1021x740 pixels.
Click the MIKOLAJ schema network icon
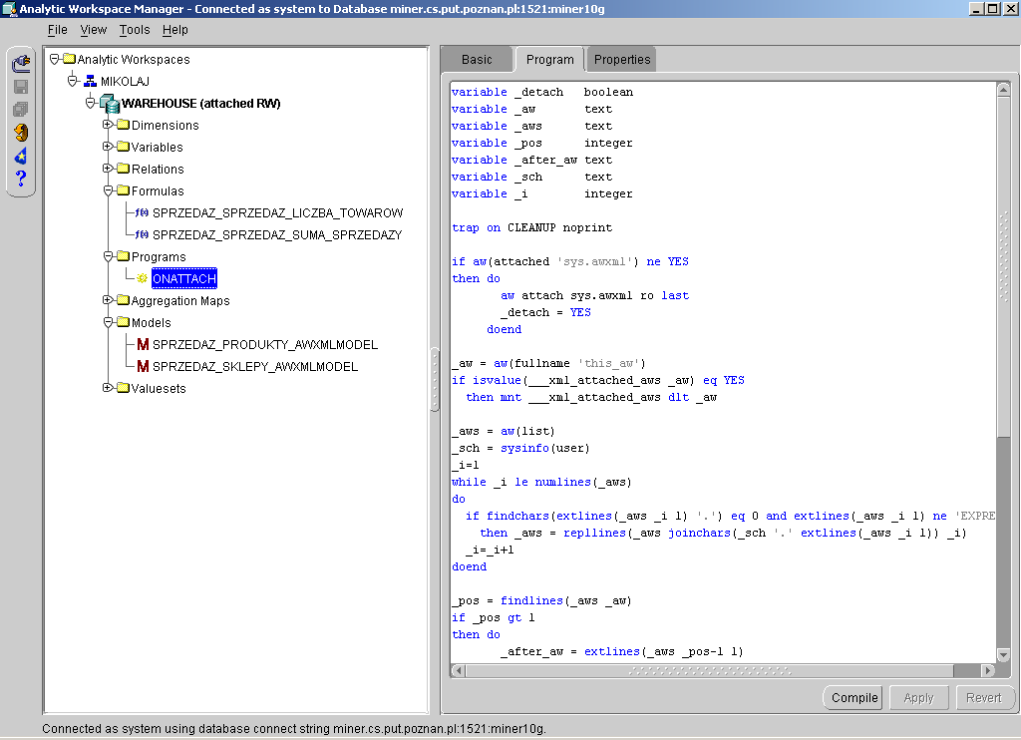(x=90, y=82)
